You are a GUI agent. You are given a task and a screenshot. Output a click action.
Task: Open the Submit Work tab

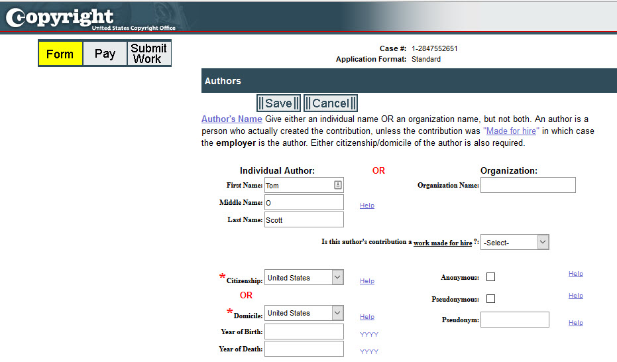click(x=148, y=54)
